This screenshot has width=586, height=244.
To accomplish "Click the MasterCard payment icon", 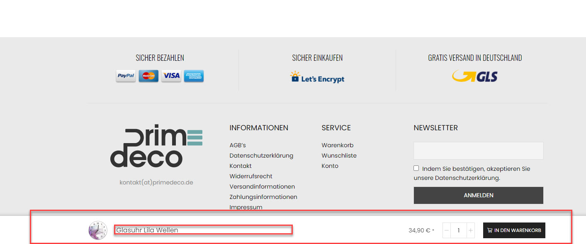I will (x=148, y=76).
